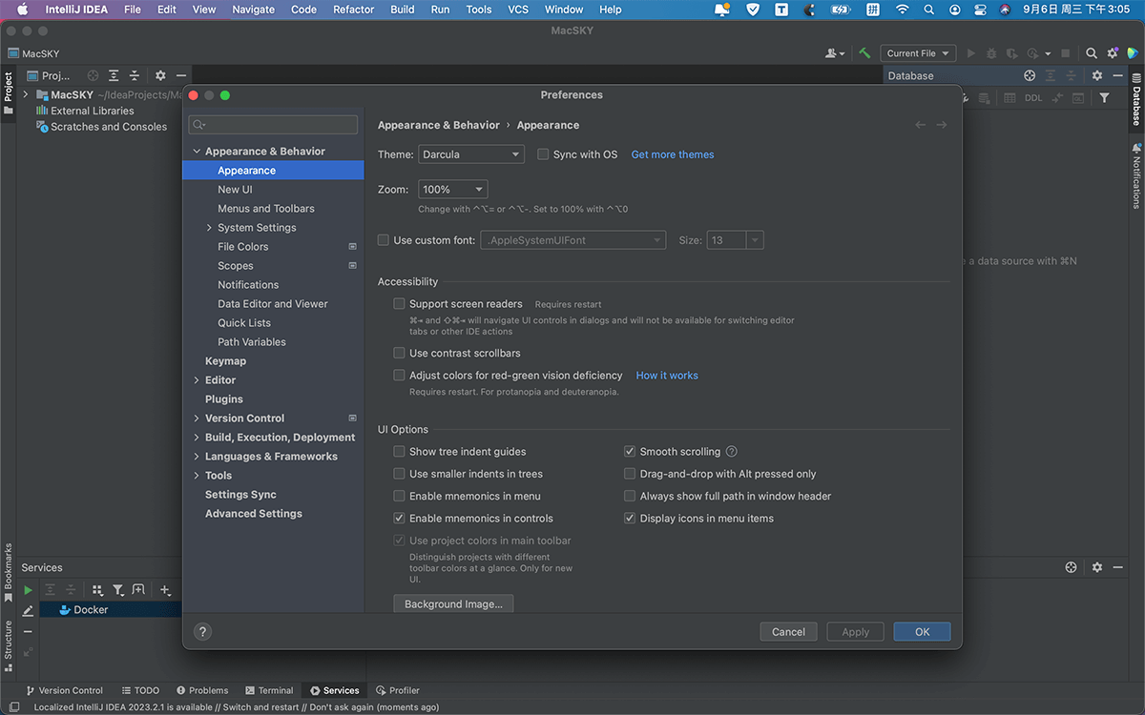The width and height of the screenshot is (1145, 715).
Task: Enable Adjust colors for red-green vision deficiency
Action: pos(400,376)
